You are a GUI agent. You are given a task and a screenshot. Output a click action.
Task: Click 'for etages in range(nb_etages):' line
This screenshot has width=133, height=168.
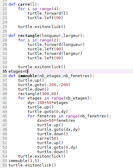[x=55, y=98]
